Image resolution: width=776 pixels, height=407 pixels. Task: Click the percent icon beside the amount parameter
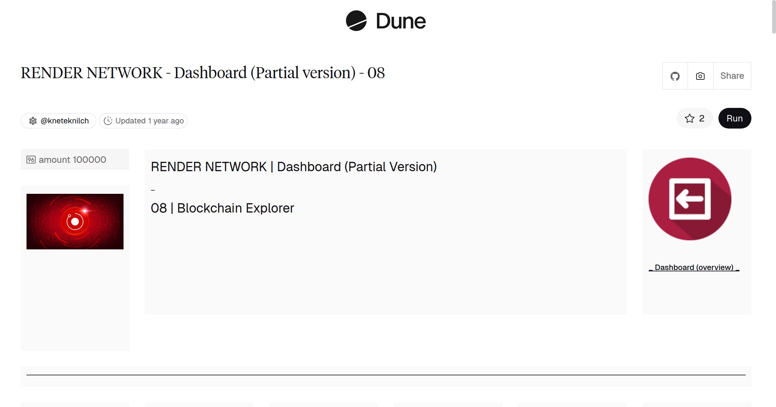[x=30, y=159]
